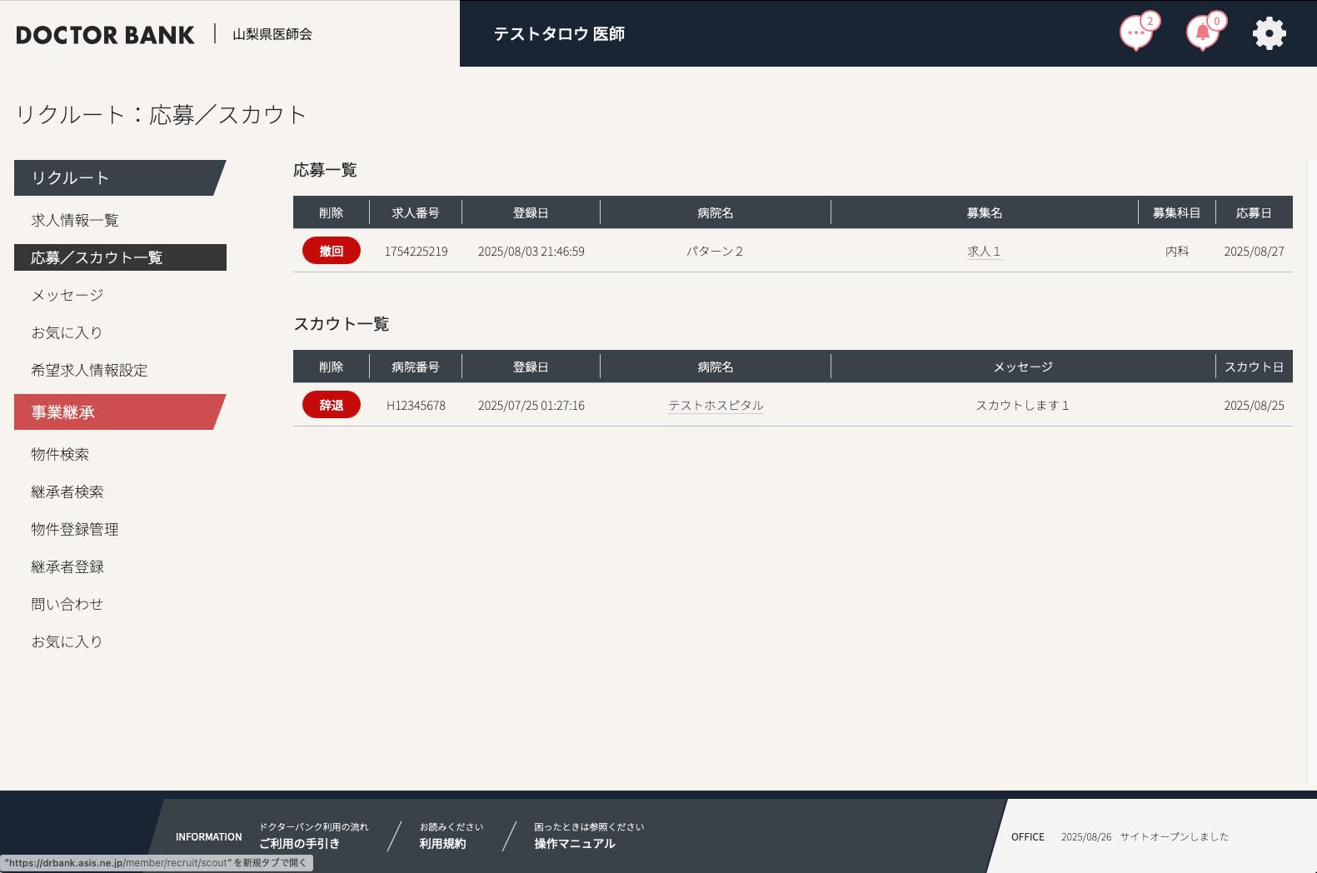
Task: Click the DOCTOR BANK logo
Action: point(105,35)
